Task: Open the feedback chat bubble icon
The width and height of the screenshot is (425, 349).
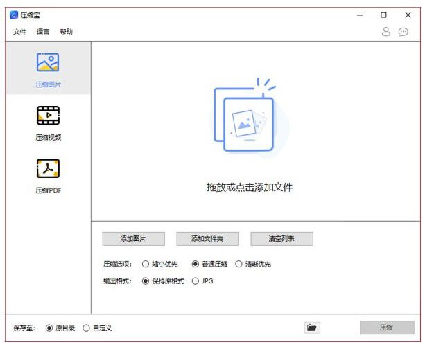Action: [403, 32]
